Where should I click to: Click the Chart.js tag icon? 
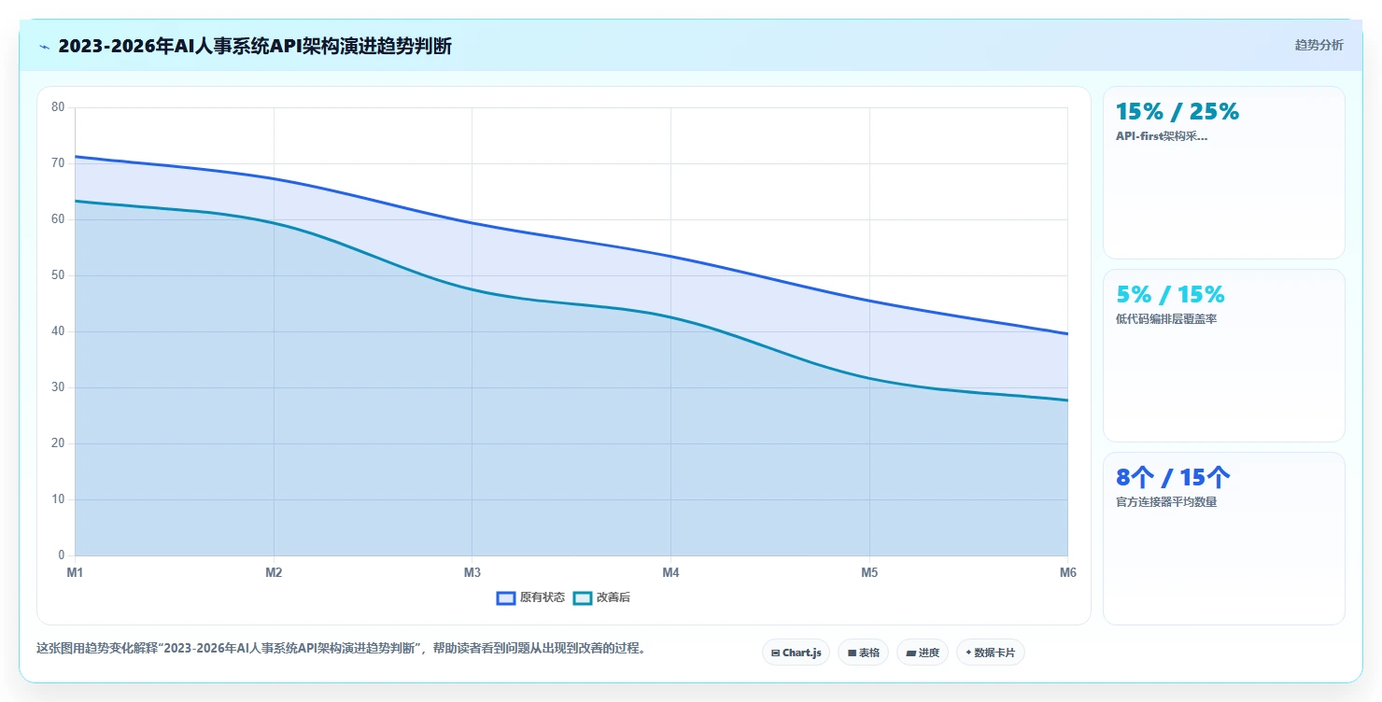(x=775, y=653)
